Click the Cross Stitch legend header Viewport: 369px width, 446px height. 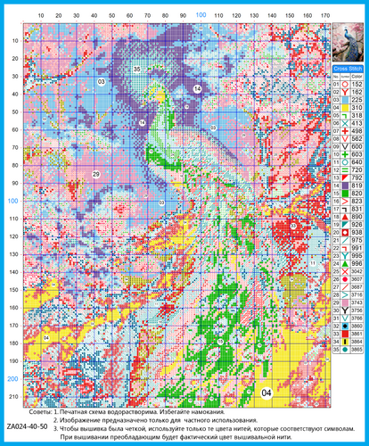pos(348,69)
